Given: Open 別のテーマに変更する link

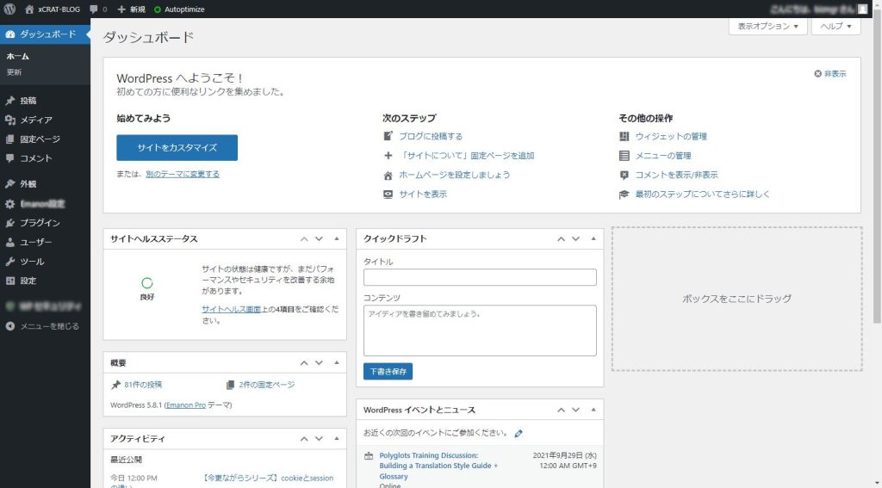Looking at the screenshot, I should [x=183, y=174].
